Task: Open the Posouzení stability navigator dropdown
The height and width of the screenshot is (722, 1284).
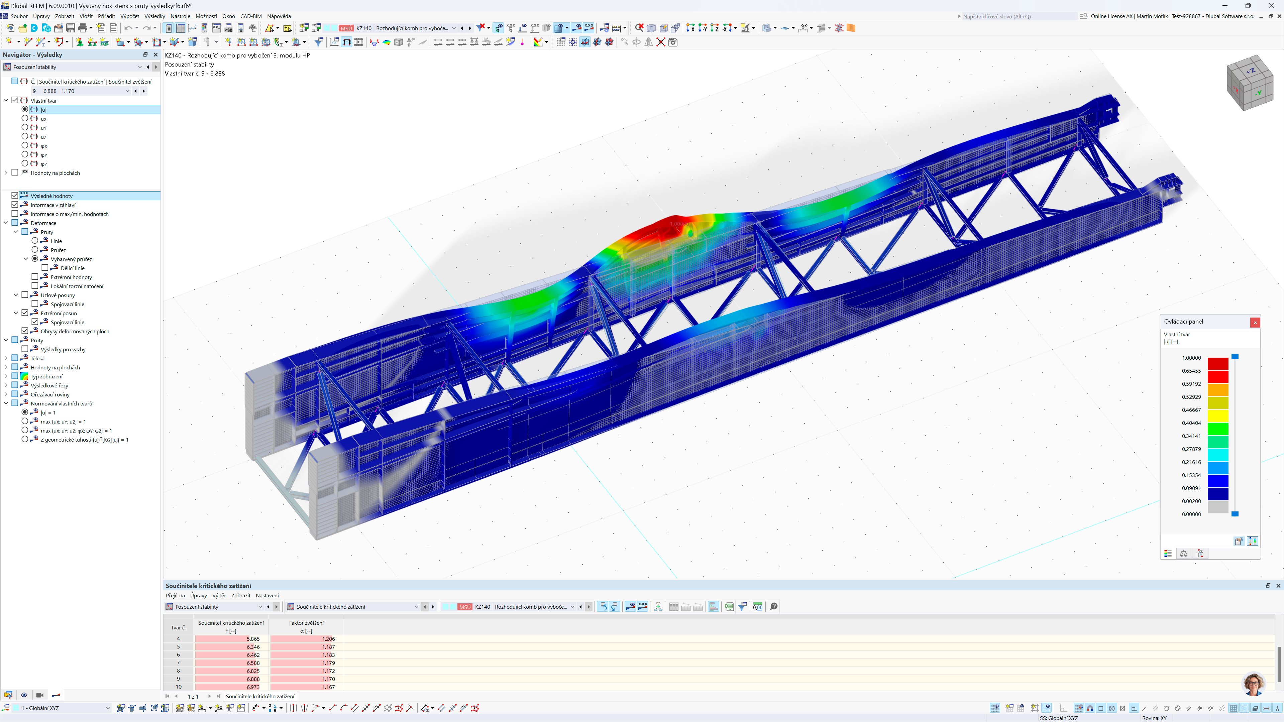Action: click(x=139, y=67)
